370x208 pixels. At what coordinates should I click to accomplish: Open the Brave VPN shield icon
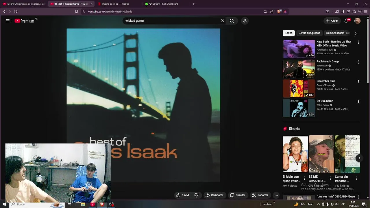(x=360, y=12)
